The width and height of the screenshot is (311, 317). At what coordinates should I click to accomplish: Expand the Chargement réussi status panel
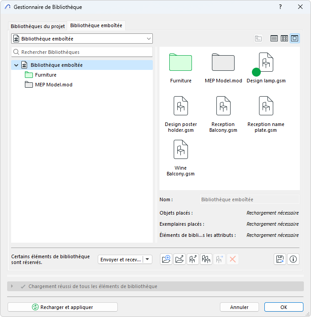12,286
